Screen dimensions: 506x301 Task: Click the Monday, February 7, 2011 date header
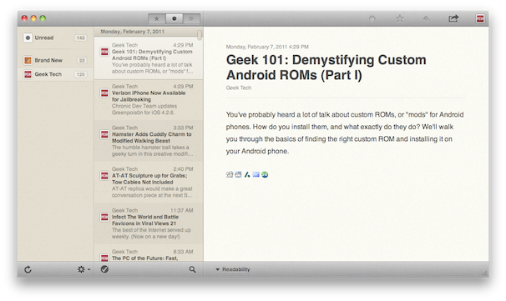132,32
